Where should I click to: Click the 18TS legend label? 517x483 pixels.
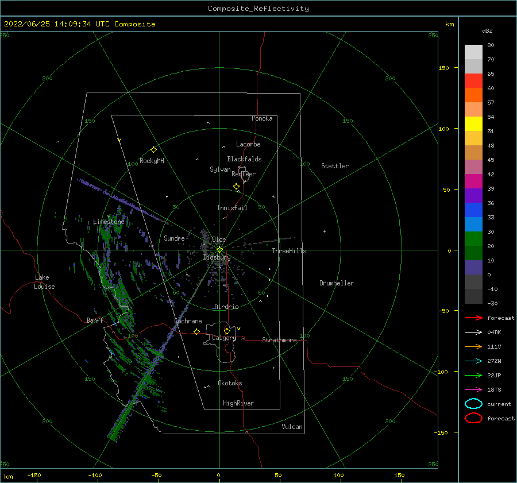(x=494, y=390)
